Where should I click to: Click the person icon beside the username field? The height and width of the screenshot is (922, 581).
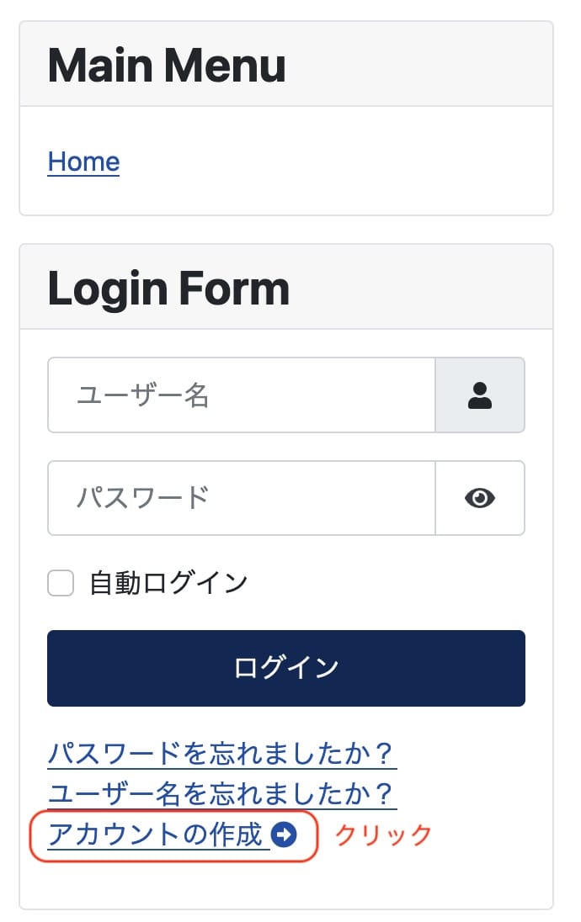coord(480,395)
